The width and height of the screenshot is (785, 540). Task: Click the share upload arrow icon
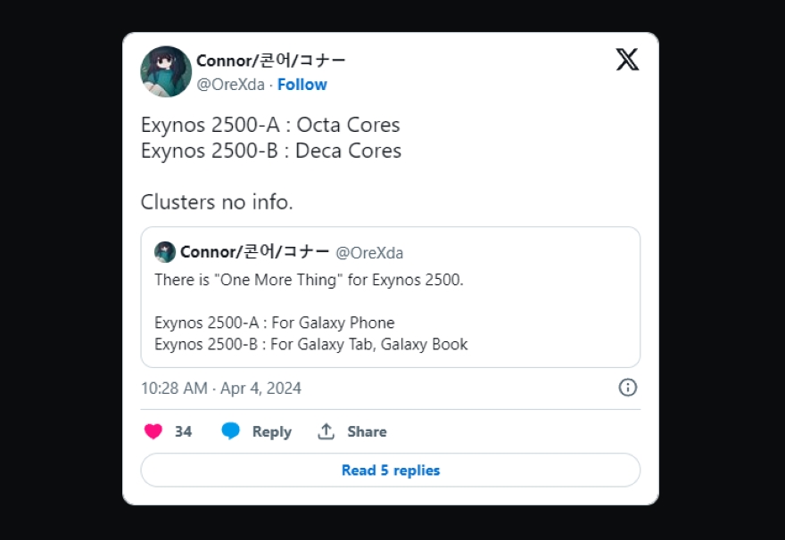click(x=326, y=431)
